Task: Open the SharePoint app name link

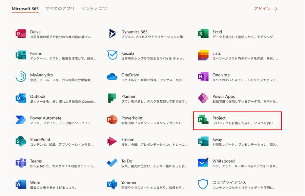Action: [x=40, y=140]
